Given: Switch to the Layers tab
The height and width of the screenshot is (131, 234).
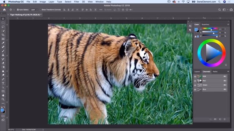Looking at the screenshot, I should [x=197, y=72].
